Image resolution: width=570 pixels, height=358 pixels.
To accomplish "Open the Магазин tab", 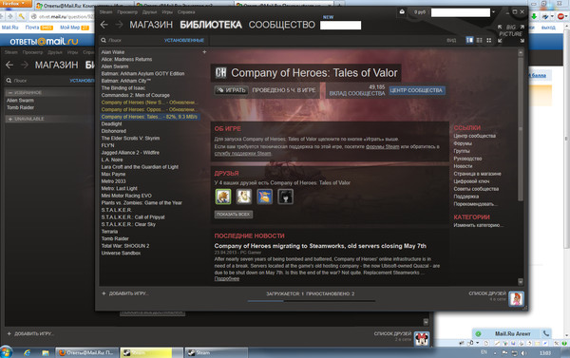I will click(x=151, y=25).
